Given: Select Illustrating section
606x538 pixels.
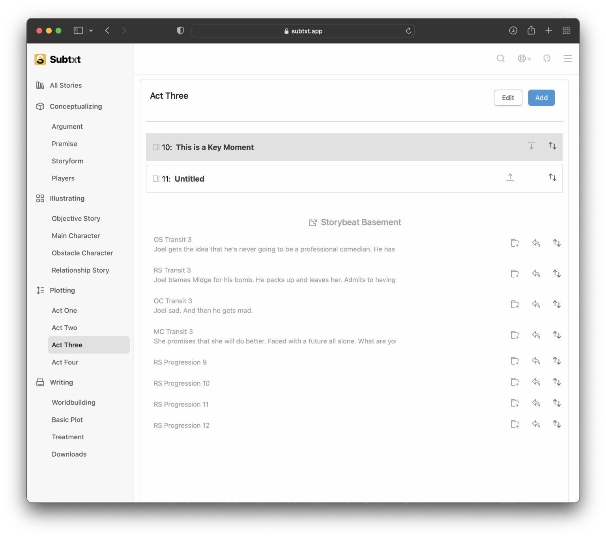Looking at the screenshot, I should point(67,199).
